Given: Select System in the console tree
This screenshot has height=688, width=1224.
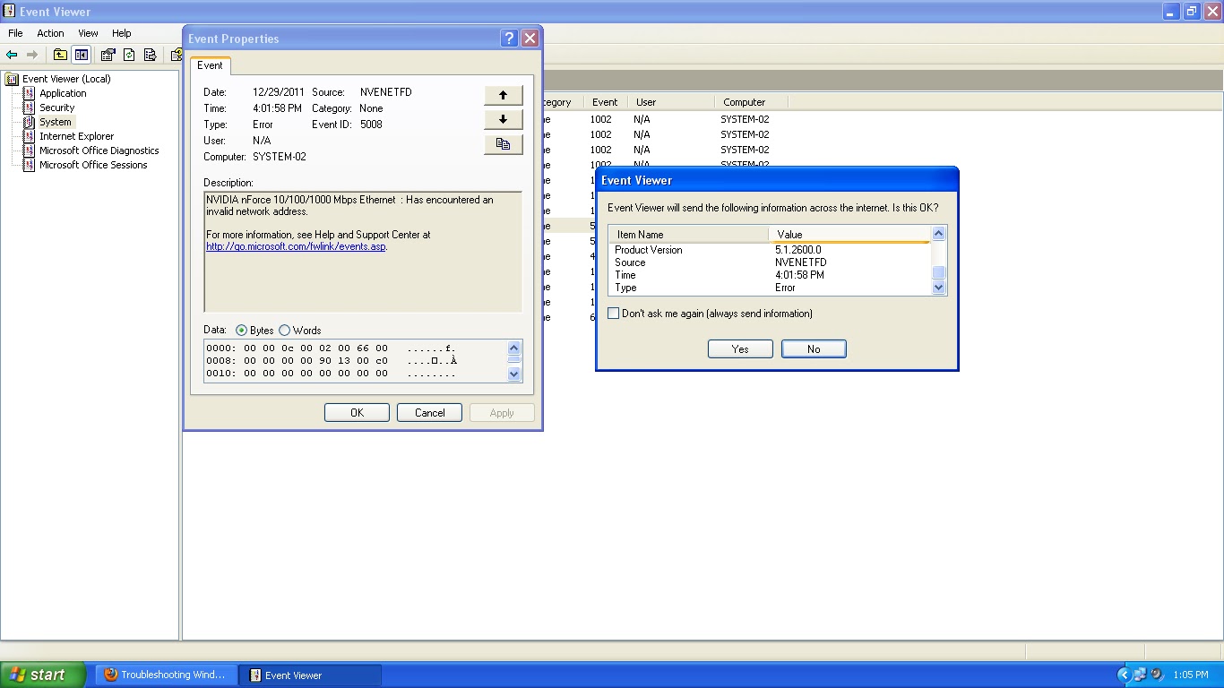Looking at the screenshot, I should tap(56, 122).
